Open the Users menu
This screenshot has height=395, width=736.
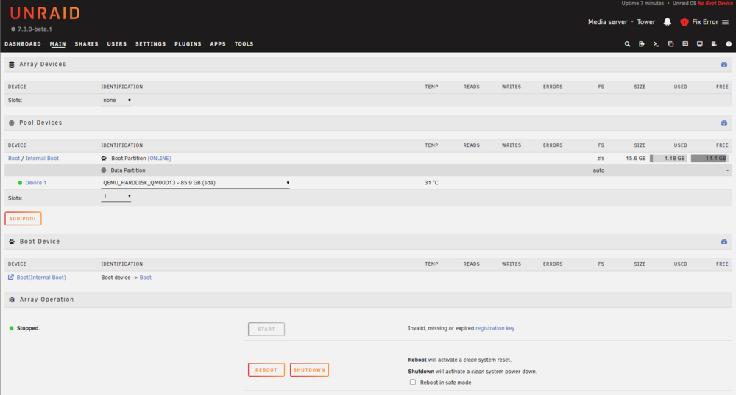point(117,44)
